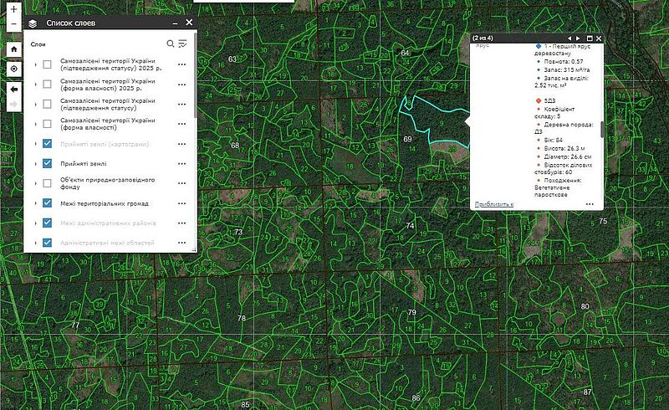Zoom out of the map
Viewport: 669px width, 410px height.
pos(13,23)
